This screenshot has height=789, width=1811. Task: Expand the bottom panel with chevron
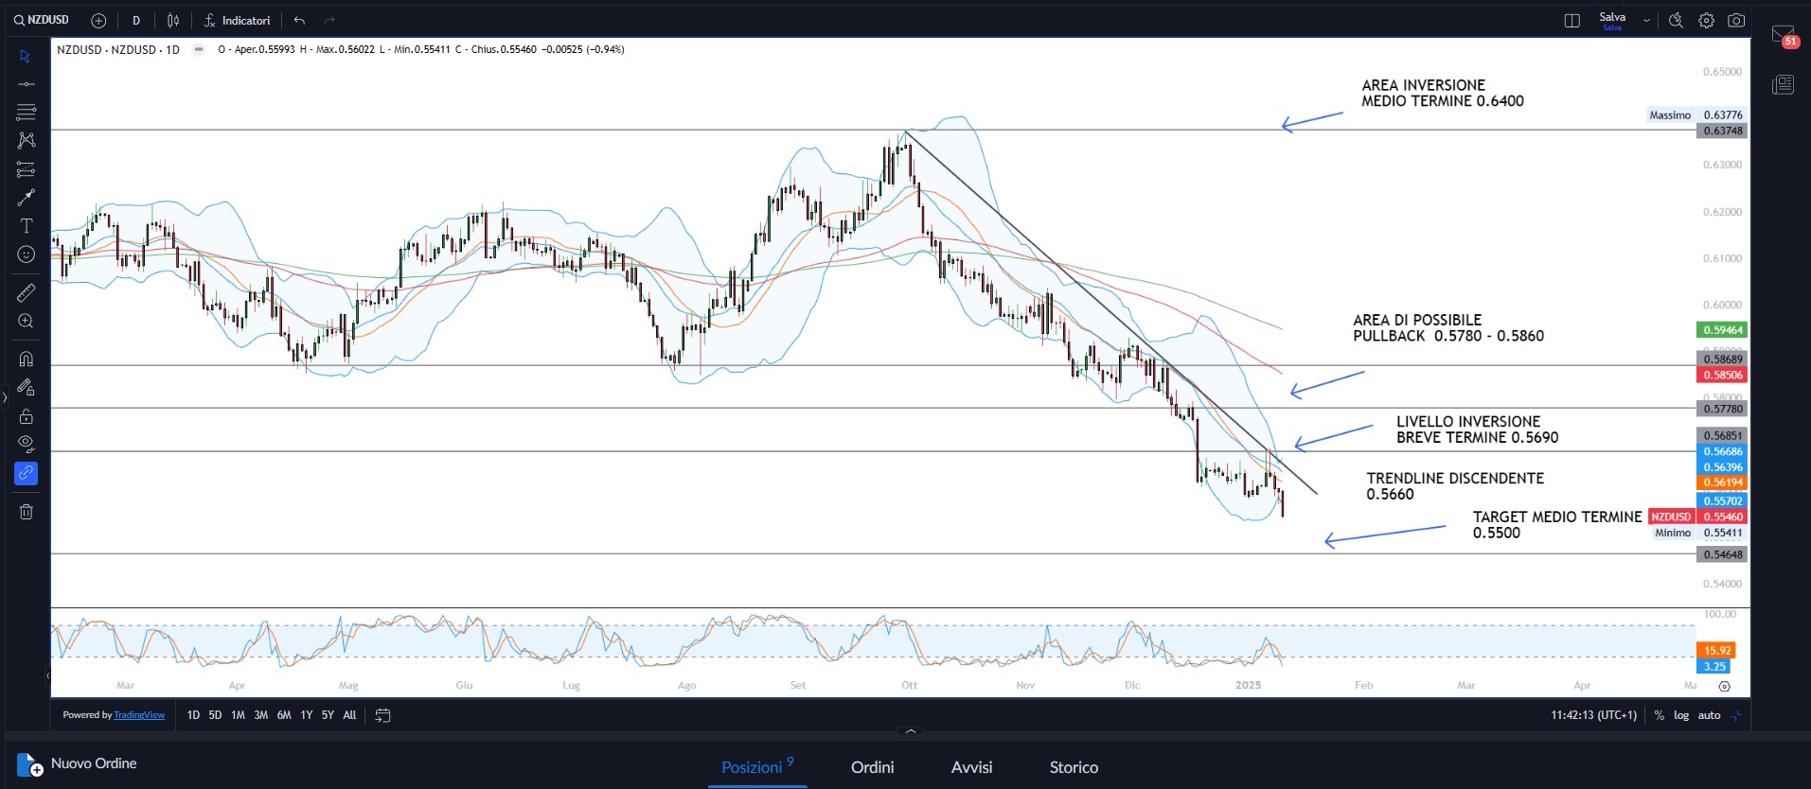(911, 731)
